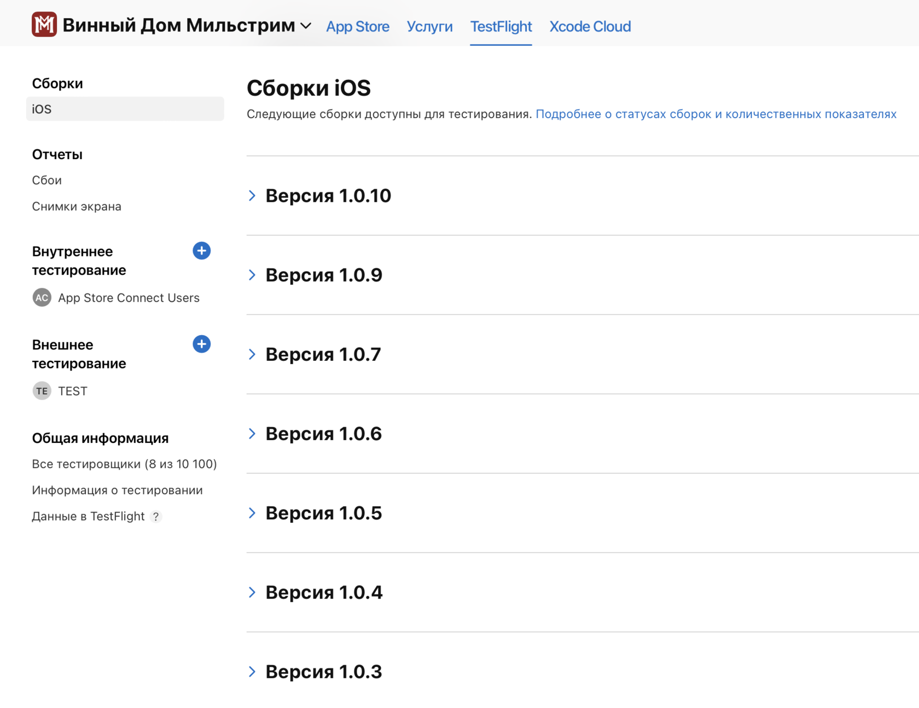The height and width of the screenshot is (708, 919).
Task: Add a new external testing group
Action: 201,344
